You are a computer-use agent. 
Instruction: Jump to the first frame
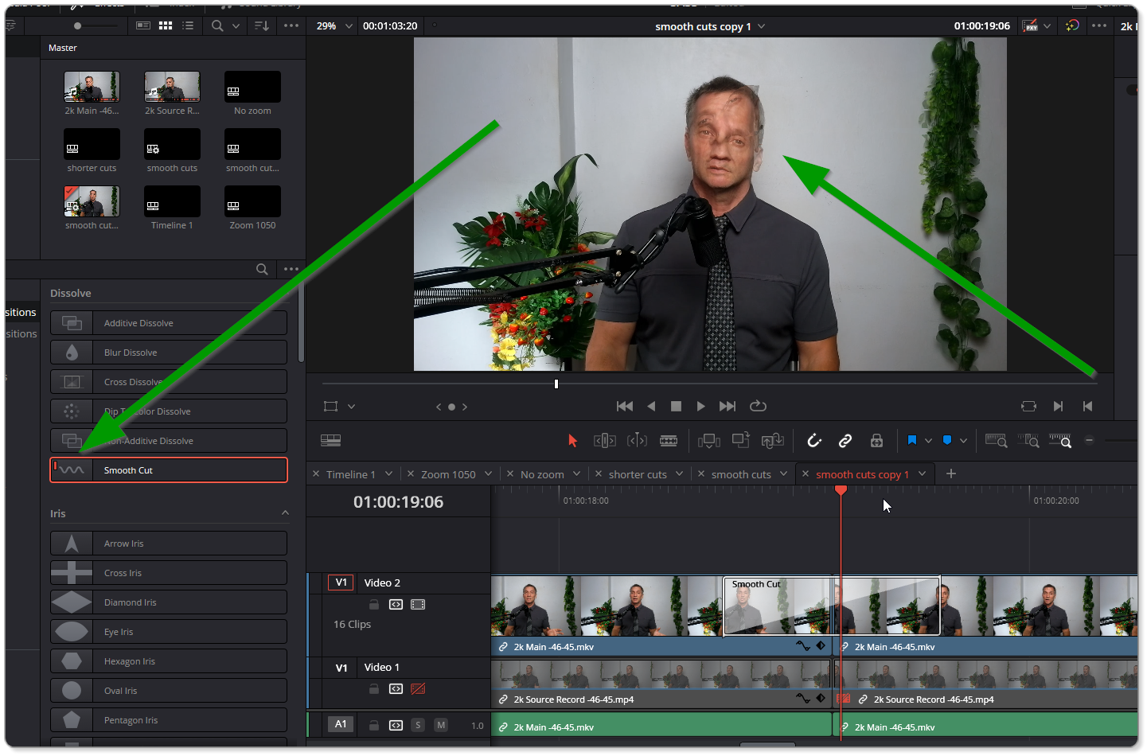[625, 406]
